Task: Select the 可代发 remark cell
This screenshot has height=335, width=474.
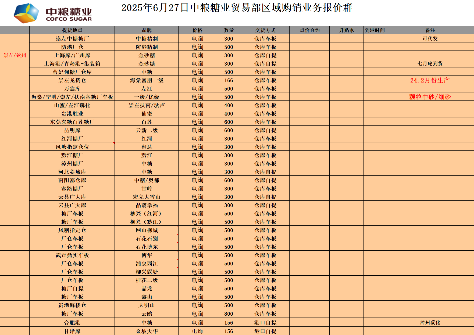Action: 430,39
